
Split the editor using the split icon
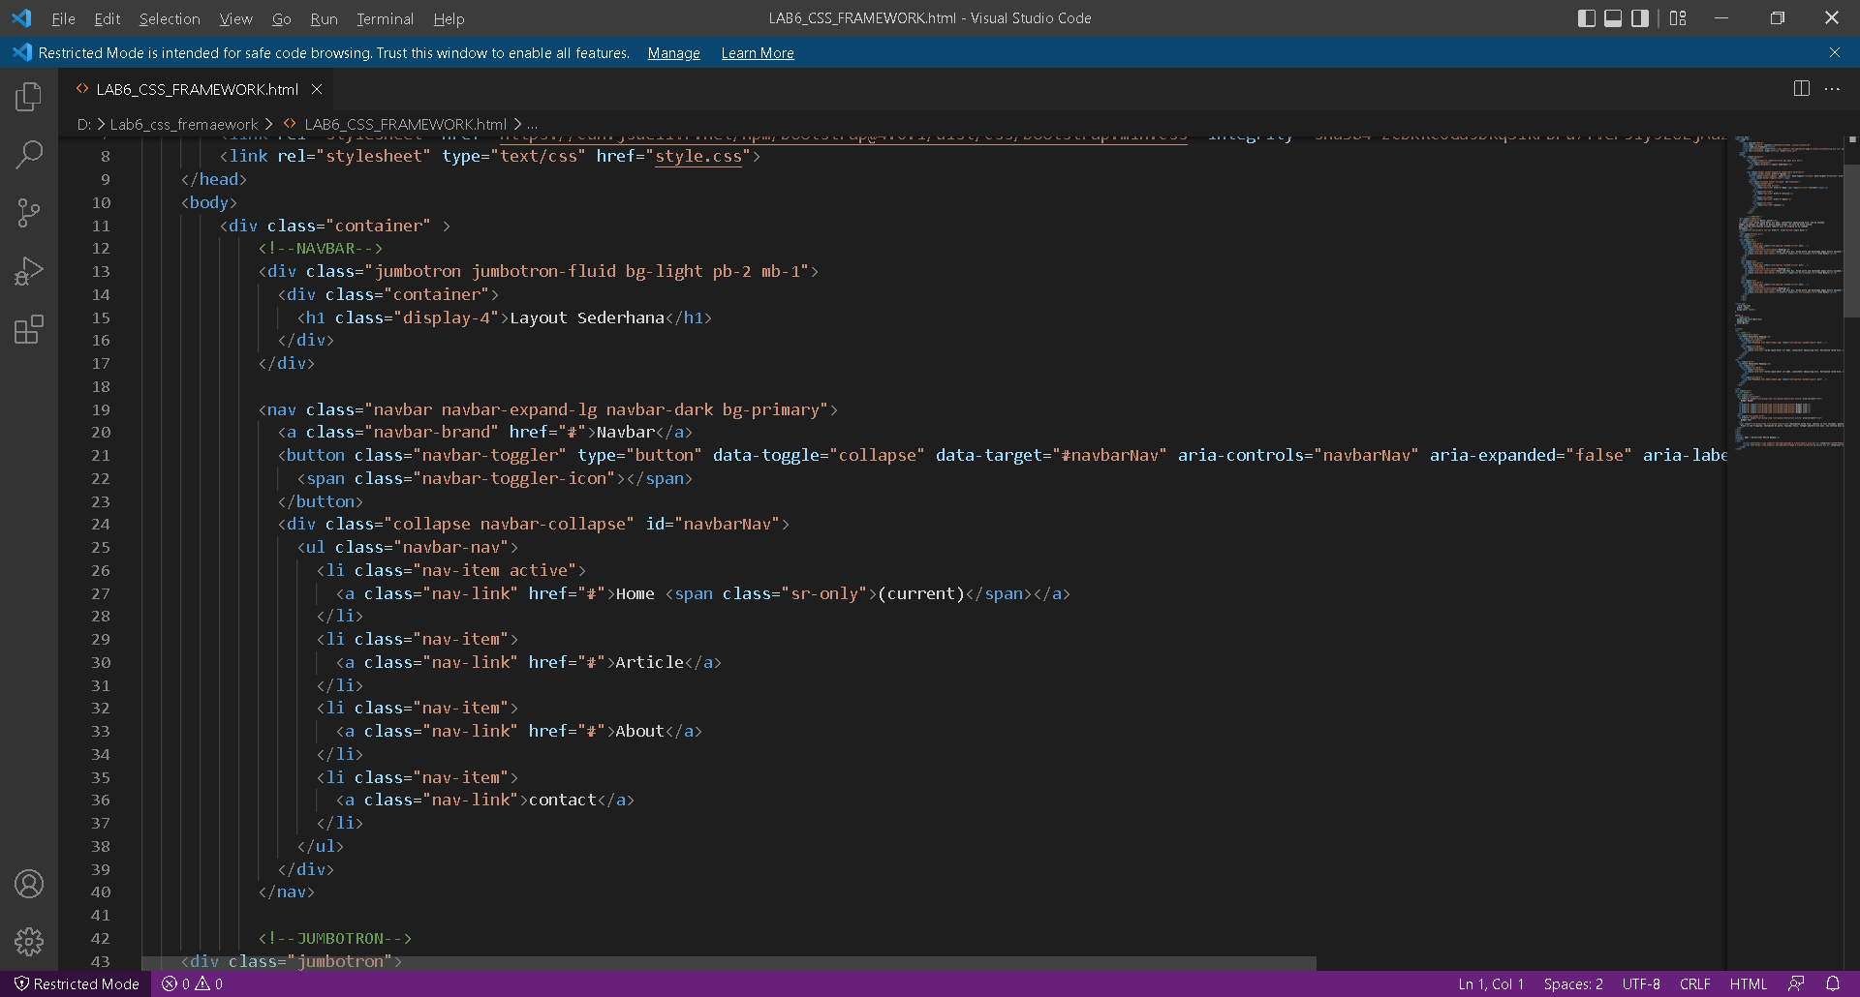[1801, 88]
